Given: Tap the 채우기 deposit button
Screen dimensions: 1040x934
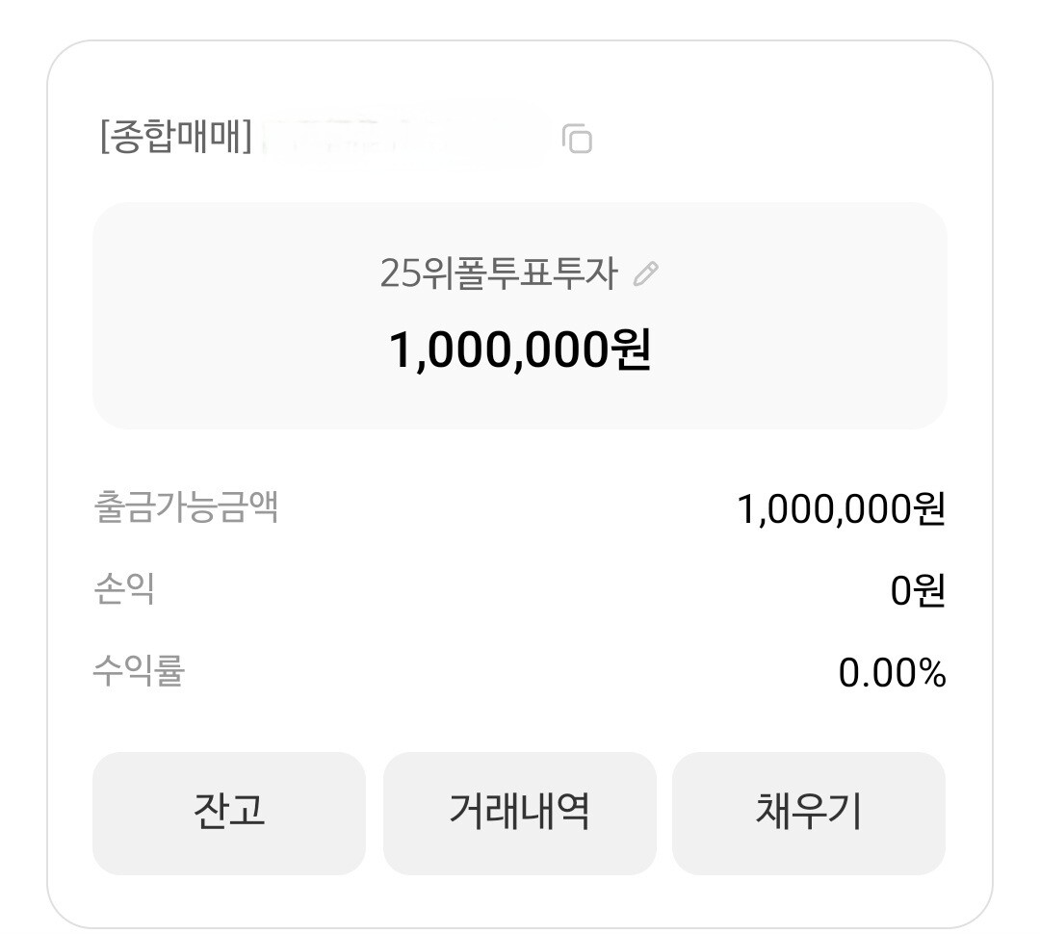Looking at the screenshot, I should click(x=809, y=813).
